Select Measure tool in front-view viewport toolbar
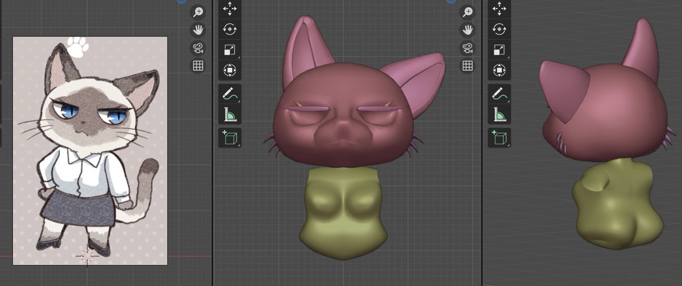This screenshot has height=286, width=682. (x=230, y=114)
